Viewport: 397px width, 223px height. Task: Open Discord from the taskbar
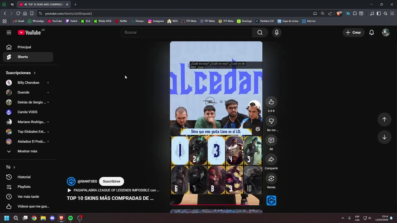tap(52, 218)
